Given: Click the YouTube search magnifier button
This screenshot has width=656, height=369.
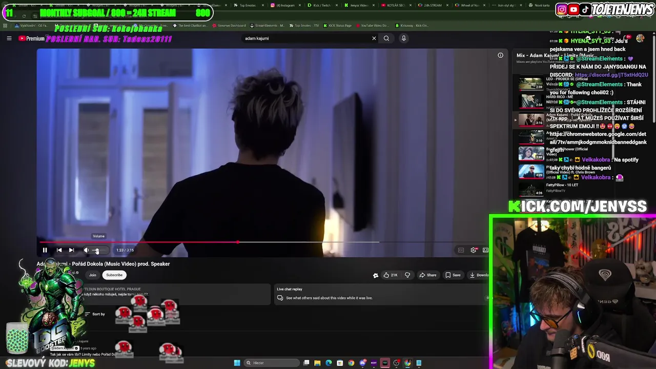Looking at the screenshot, I should (x=386, y=38).
